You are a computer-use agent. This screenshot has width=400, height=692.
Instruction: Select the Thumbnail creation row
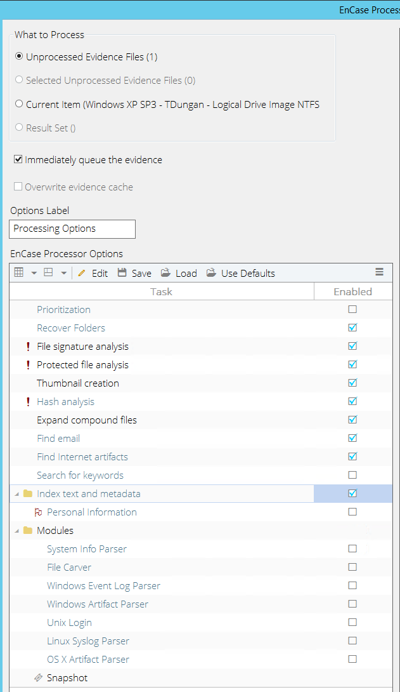tap(201, 383)
